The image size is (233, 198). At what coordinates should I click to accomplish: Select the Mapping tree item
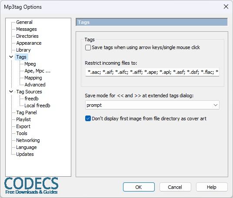coord(33,78)
